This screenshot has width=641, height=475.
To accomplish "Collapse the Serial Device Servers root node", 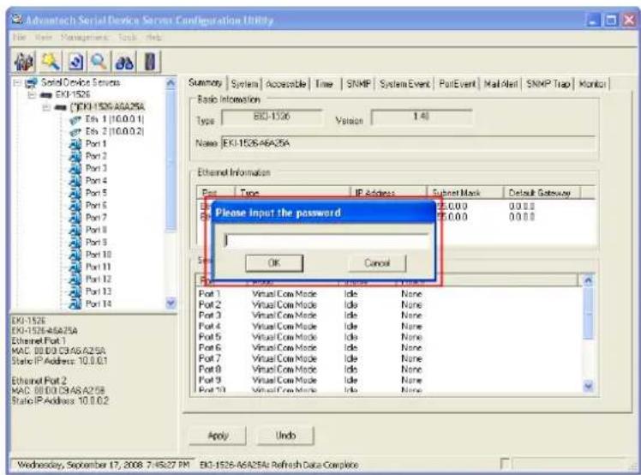I will pos(16,83).
